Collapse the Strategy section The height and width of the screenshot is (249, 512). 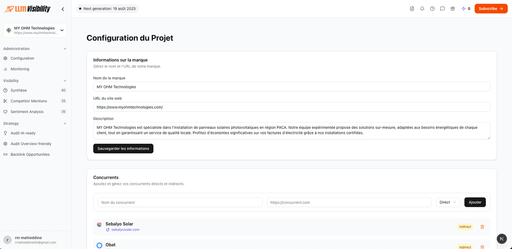click(65, 123)
